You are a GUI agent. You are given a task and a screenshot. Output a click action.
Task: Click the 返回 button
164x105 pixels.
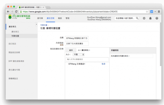click(x=71, y=50)
